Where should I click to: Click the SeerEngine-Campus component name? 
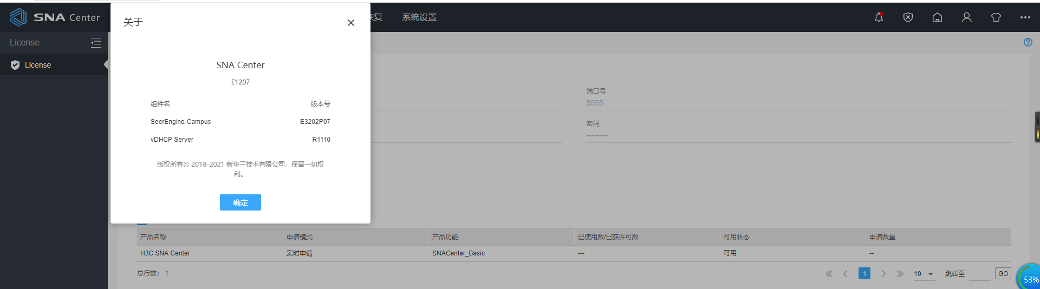point(181,122)
